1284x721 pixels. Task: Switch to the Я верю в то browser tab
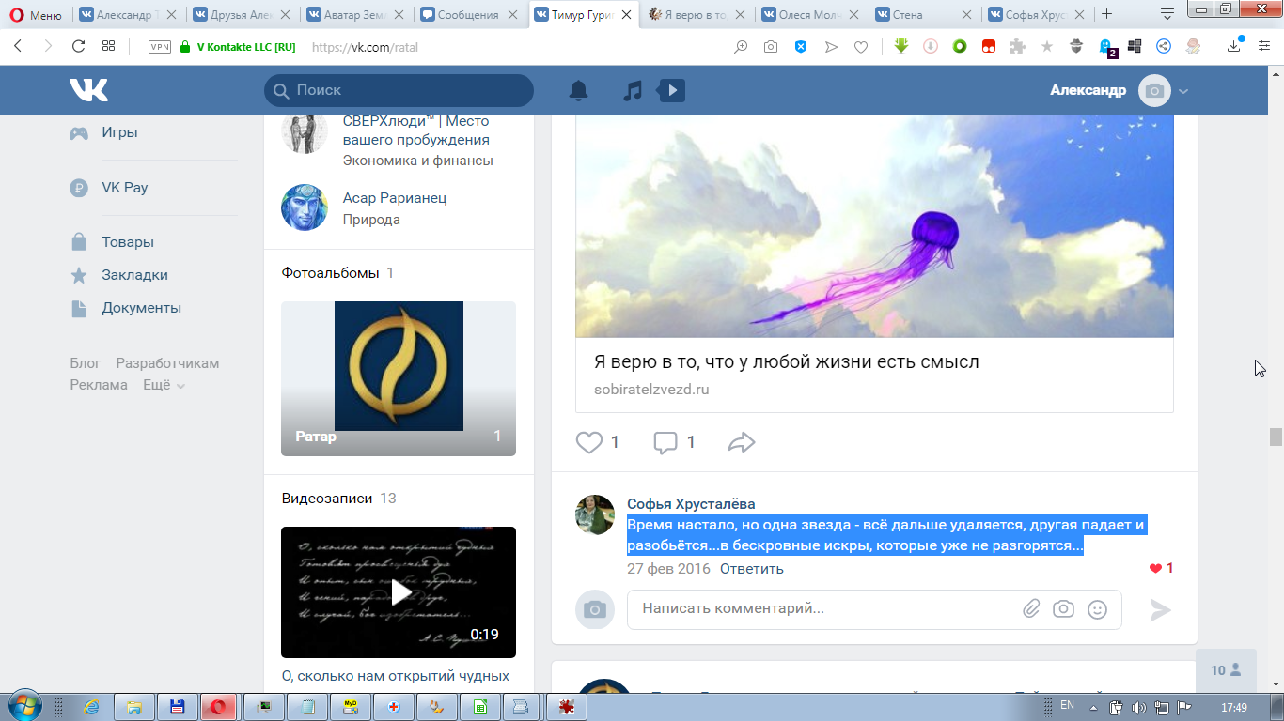[697, 14]
